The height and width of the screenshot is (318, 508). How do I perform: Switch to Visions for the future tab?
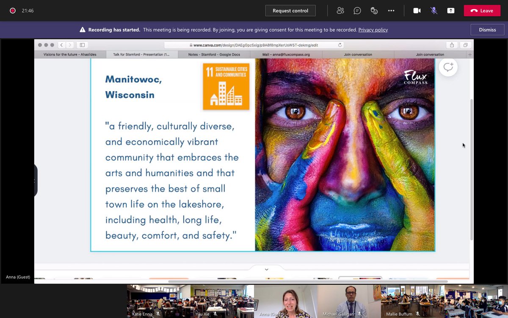tap(70, 54)
